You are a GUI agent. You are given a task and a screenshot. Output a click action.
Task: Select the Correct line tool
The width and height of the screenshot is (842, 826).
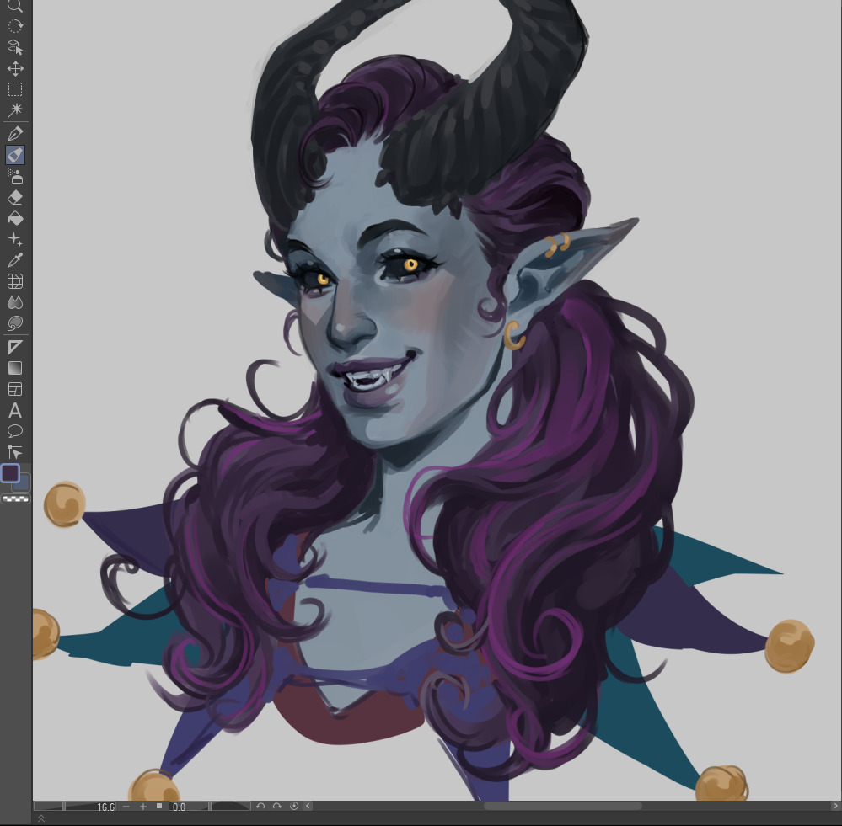click(15, 323)
